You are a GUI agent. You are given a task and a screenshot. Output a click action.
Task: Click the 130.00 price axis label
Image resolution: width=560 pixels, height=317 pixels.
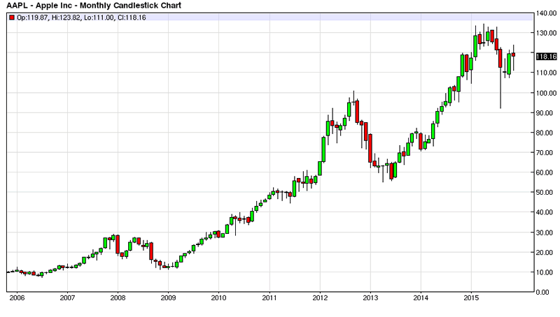coord(547,33)
